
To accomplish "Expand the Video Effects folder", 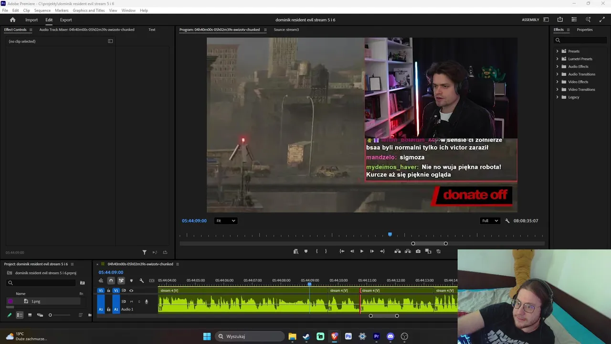I will pos(557,82).
